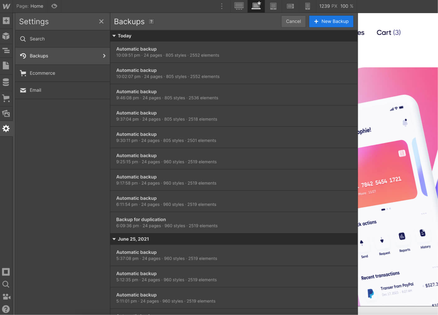Screen dimensions: 438x315
Task: Expand the Backups section arrow
Action: (104, 56)
